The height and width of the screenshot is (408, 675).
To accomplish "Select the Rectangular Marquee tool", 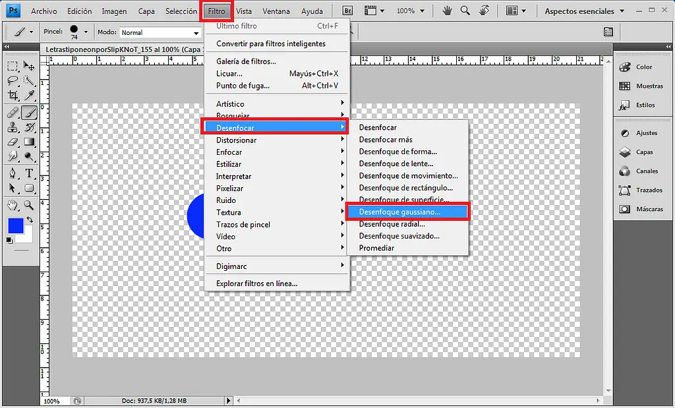I will coord(13,66).
